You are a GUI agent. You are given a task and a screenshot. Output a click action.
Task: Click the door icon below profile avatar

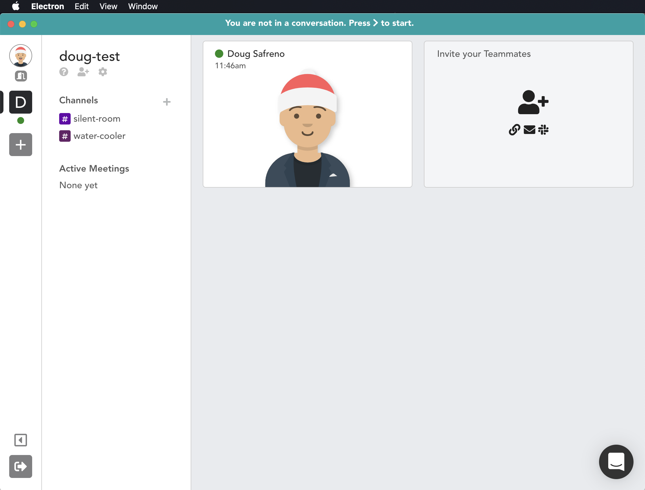[21, 76]
